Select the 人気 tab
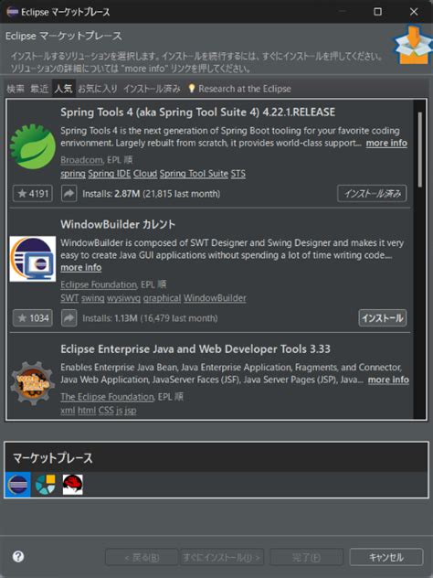The image size is (433, 578). pyautogui.click(x=64, y=89)
